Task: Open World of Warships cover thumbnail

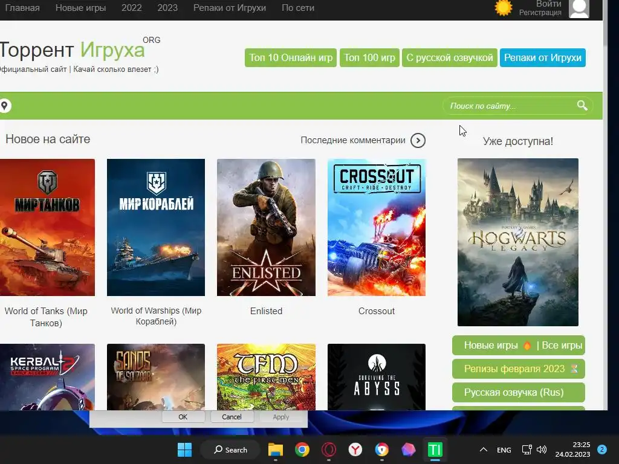Action: pyautogui.click(x=156, y=227)
